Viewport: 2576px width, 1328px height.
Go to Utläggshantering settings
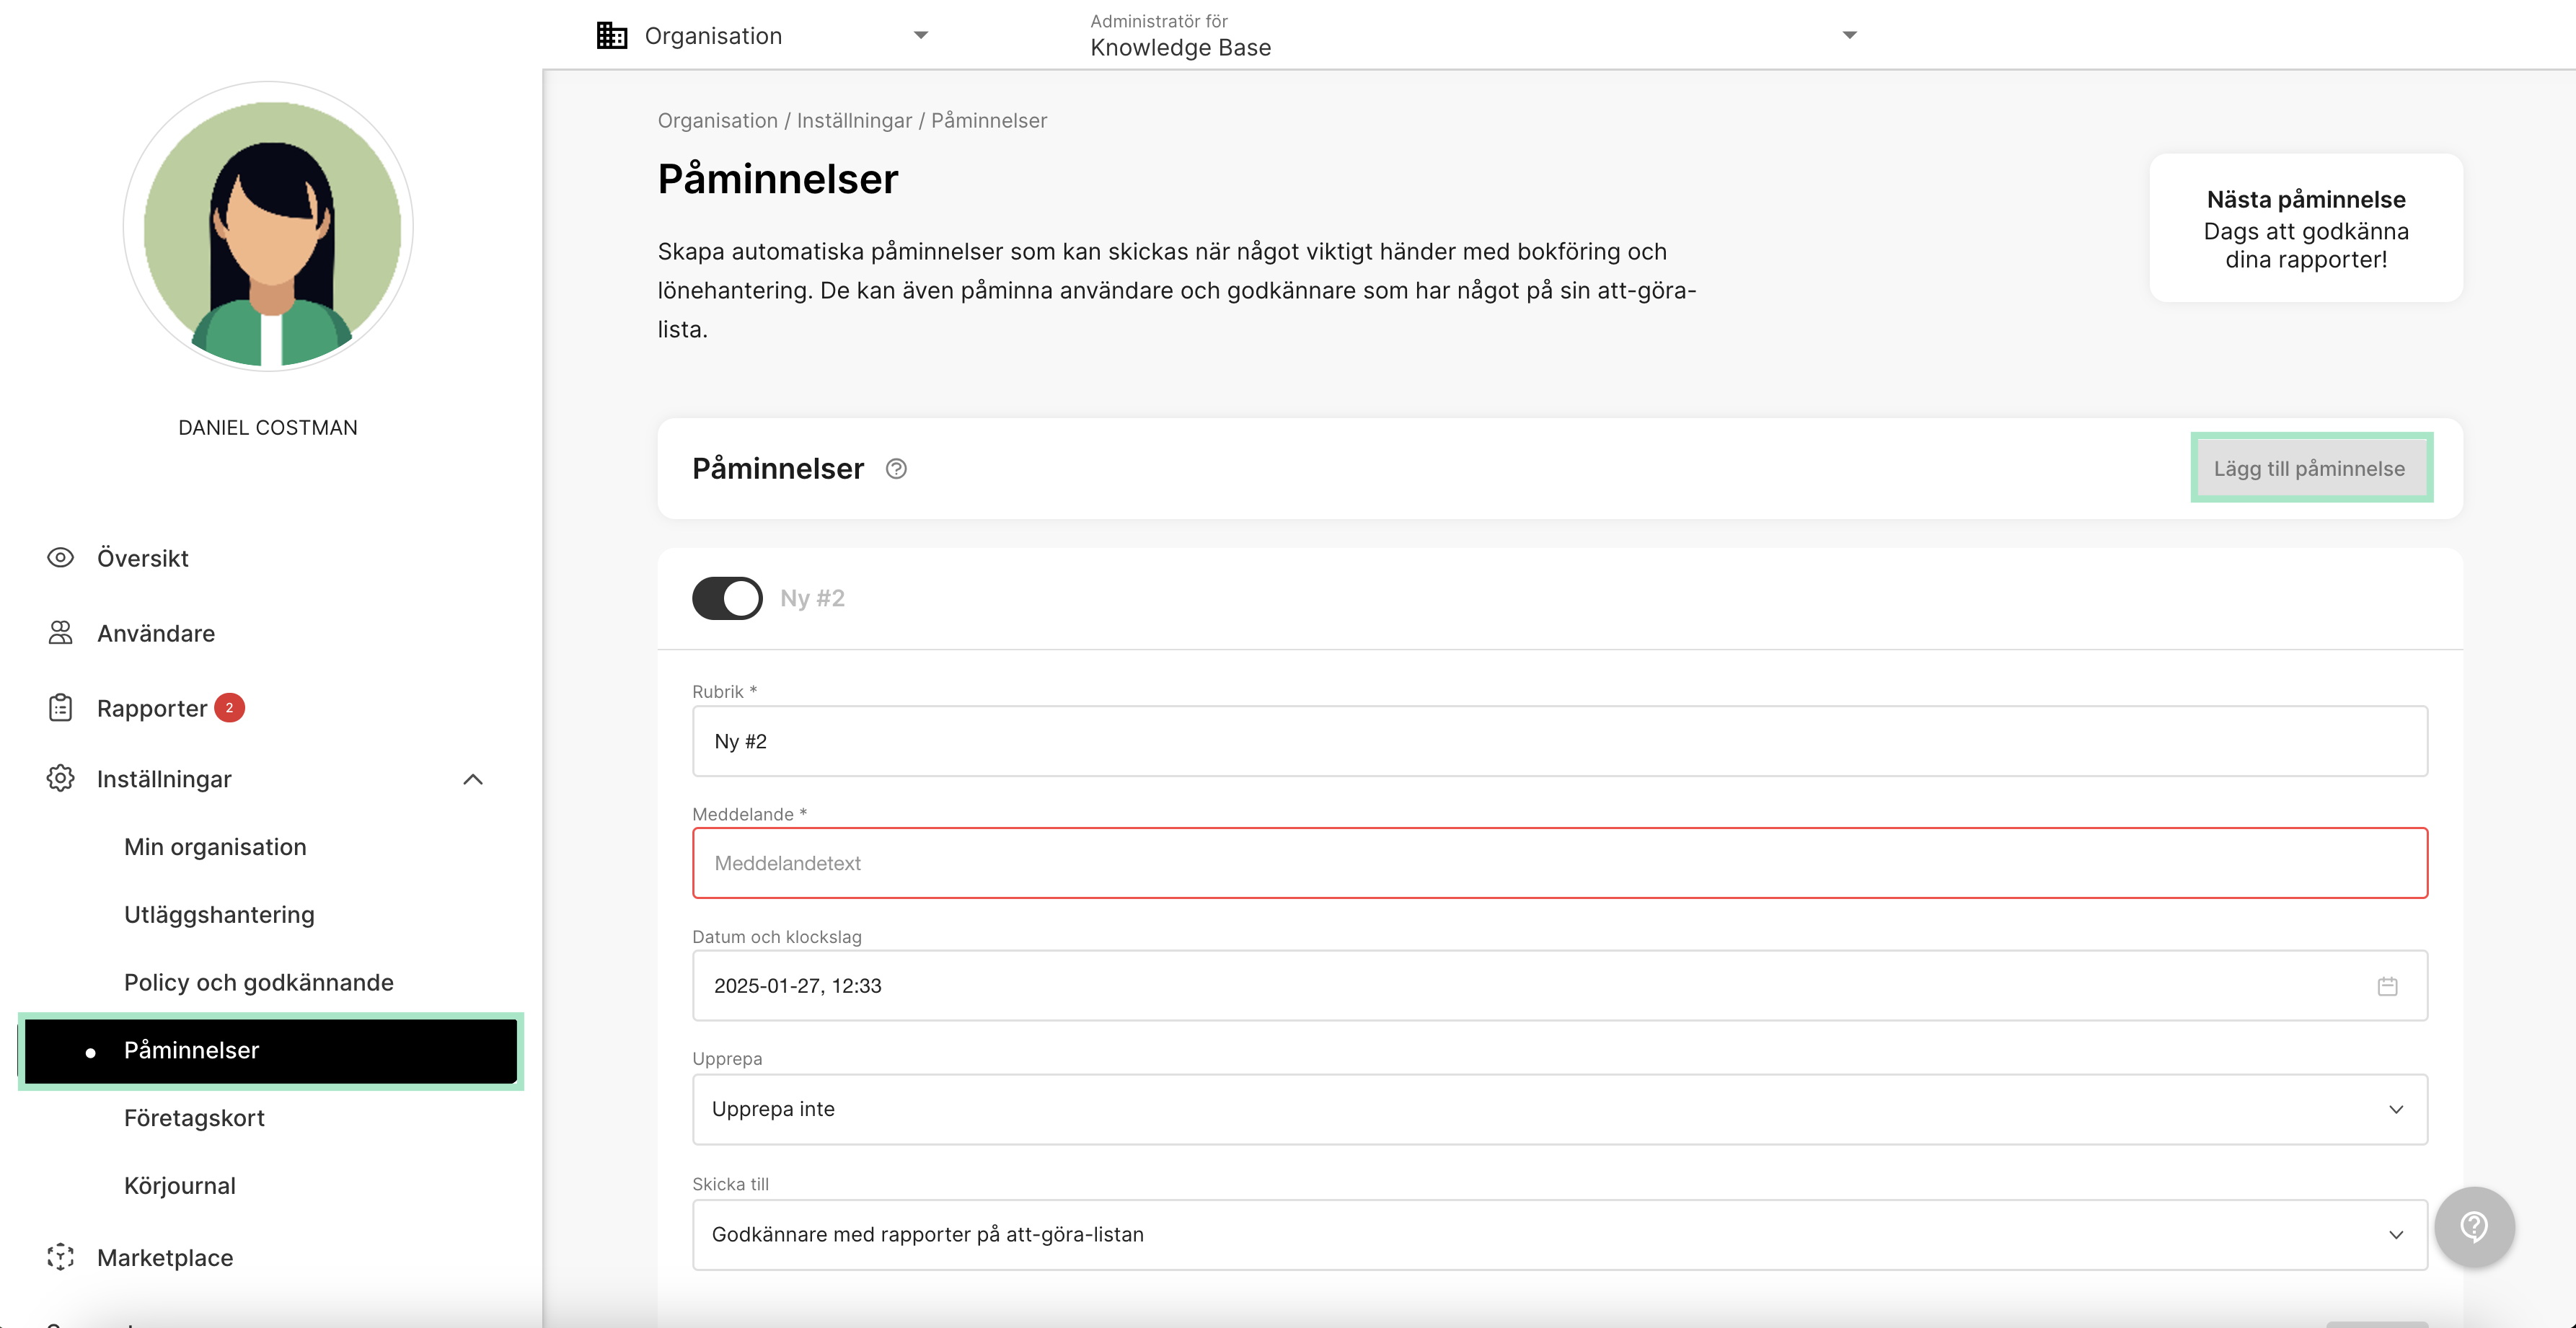219,914
